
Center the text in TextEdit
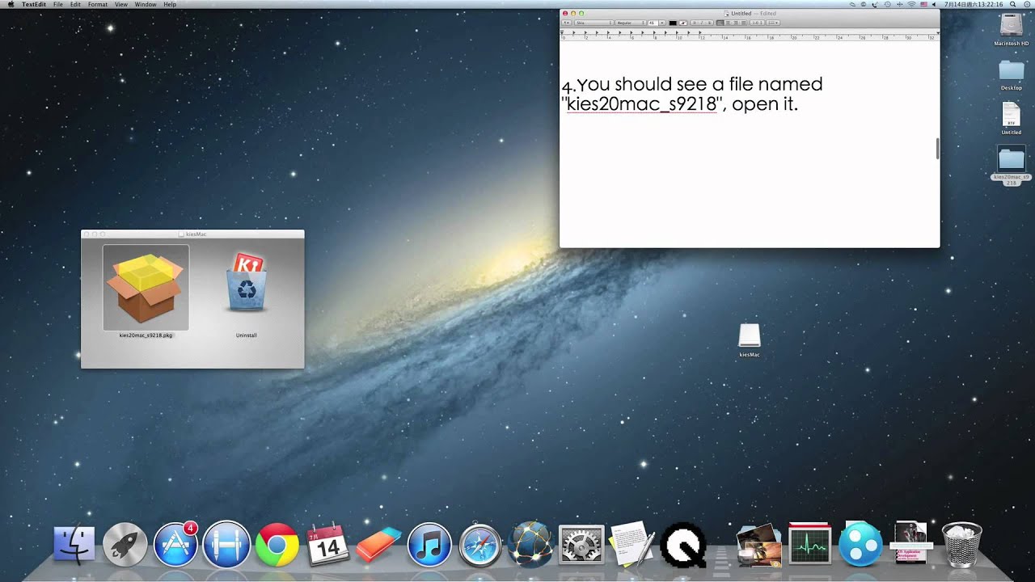(x=728, y=23)
